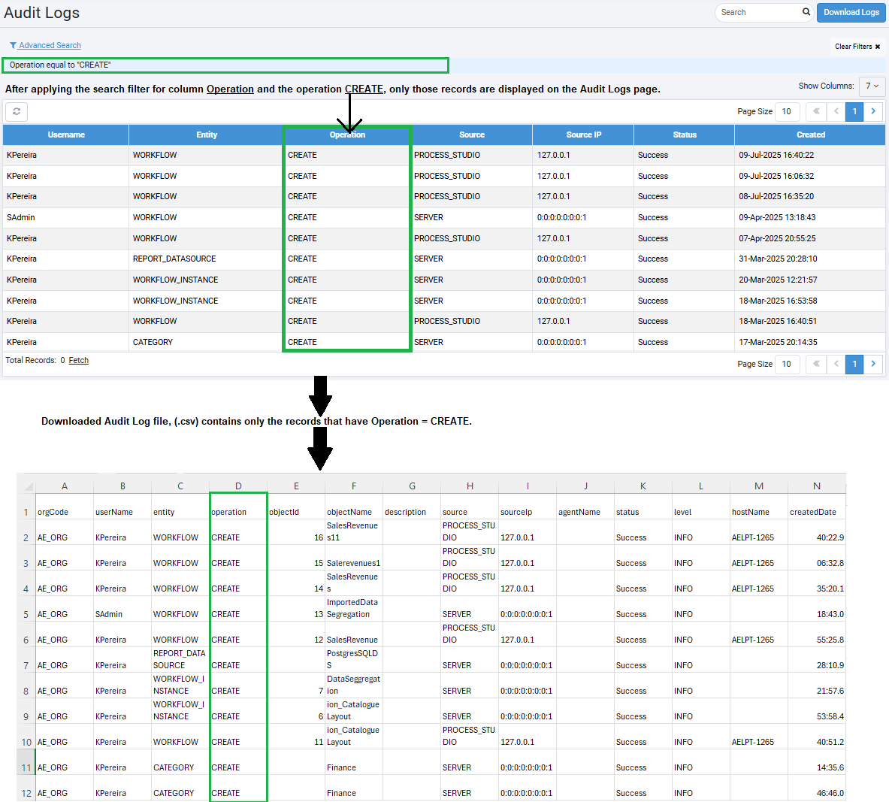Screen dimensions: 889x802
Task: Click the refresh icon above the table
Action: pos(17,111)
